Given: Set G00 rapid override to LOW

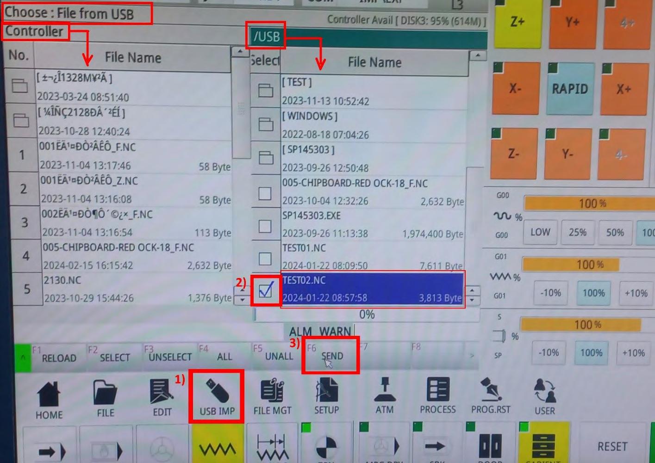Looking at the screenshot, I should [540, 232].
